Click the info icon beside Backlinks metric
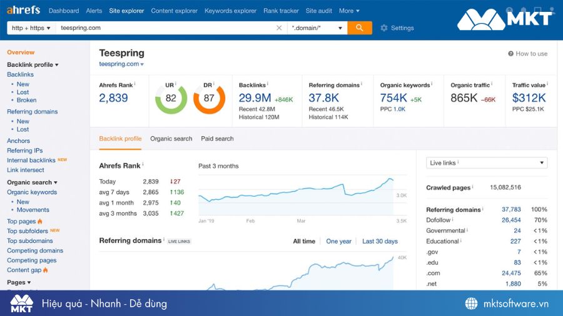Screen dimensions: 563x316 (x=268, y=84)
